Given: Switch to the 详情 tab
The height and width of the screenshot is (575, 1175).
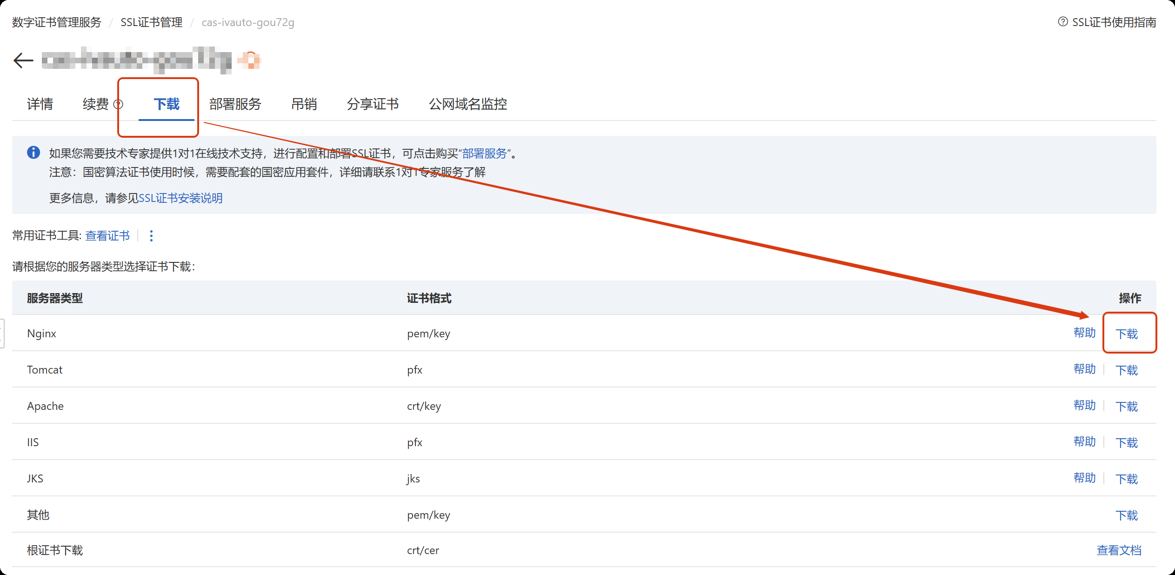Looking at the screenshot, I should (x=40, y=104).
